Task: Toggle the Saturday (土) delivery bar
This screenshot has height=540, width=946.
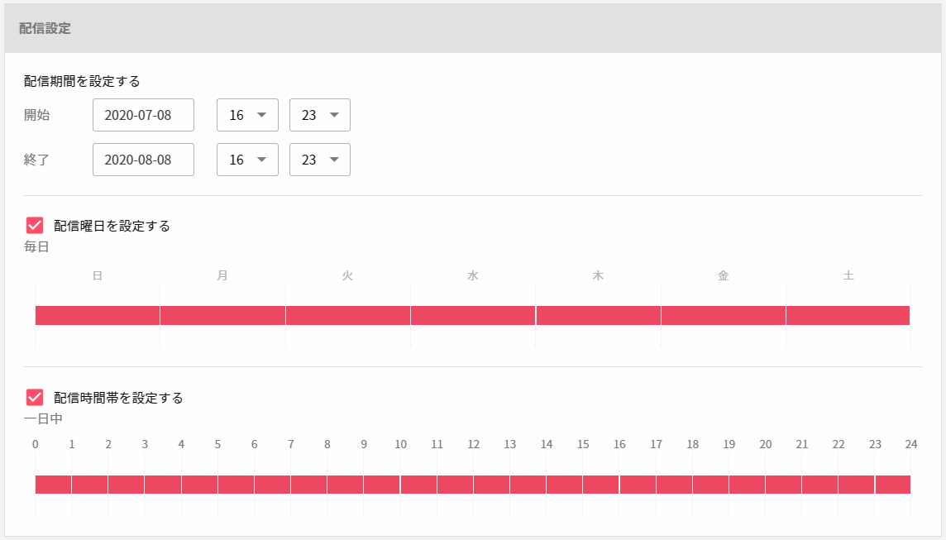Action: (848, 315)
